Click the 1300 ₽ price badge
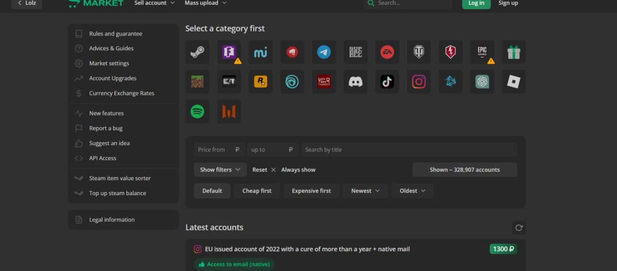The image size is (617, 271). [503, 249]
